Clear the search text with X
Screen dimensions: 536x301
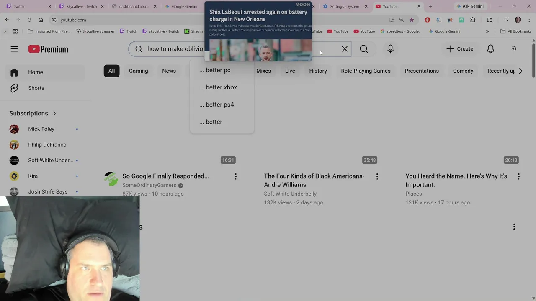click(x=345, y=49)
